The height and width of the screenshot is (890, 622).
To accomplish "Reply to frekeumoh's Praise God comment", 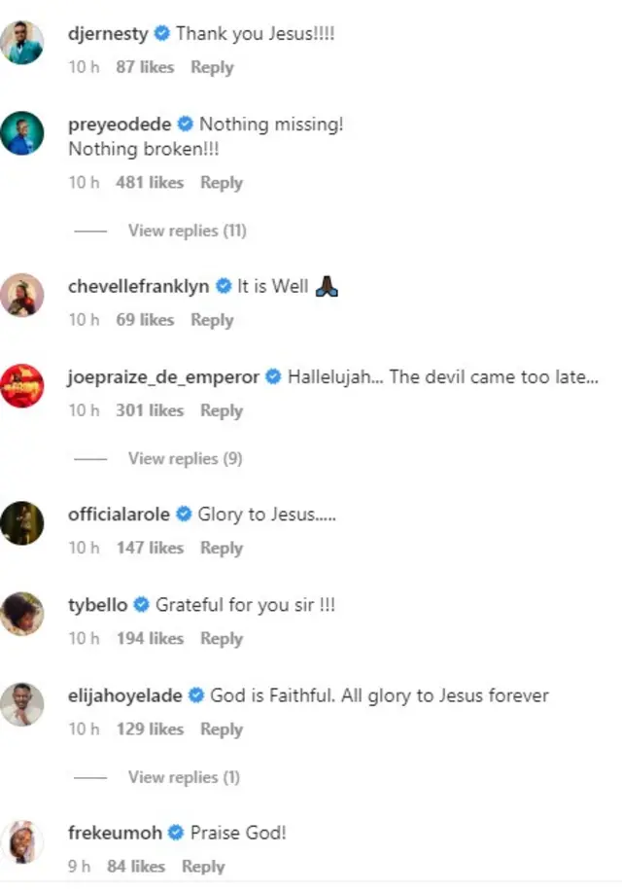I will (x=203, y=867).
